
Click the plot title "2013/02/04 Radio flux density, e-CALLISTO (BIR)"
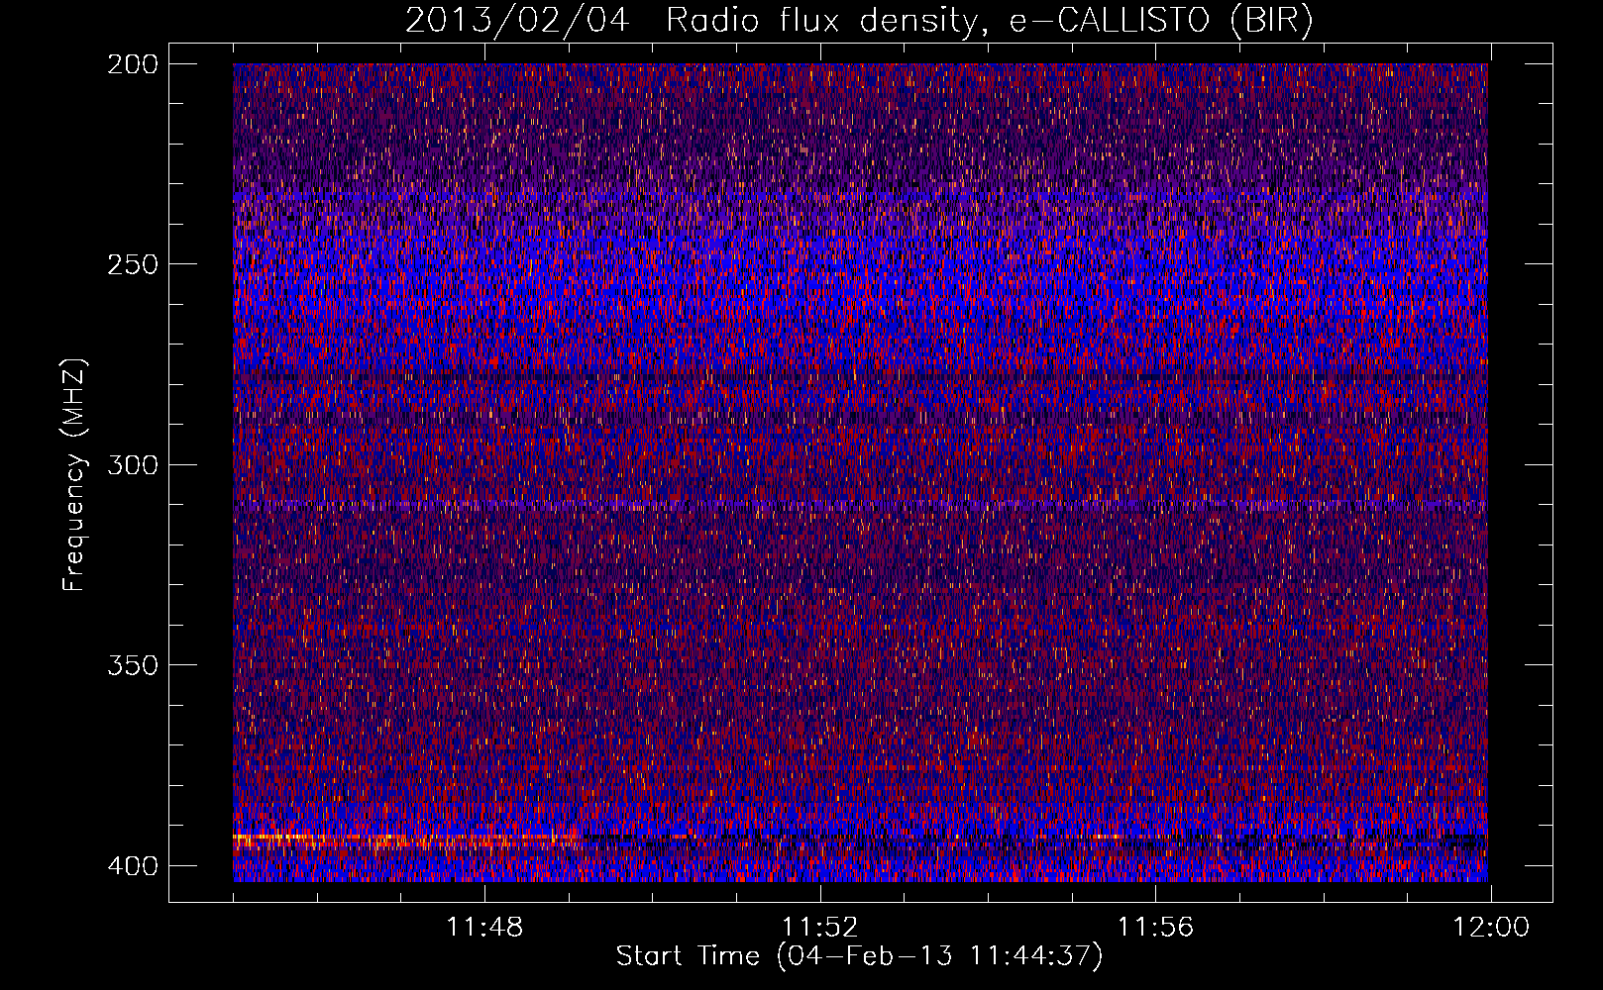point(859,21)
